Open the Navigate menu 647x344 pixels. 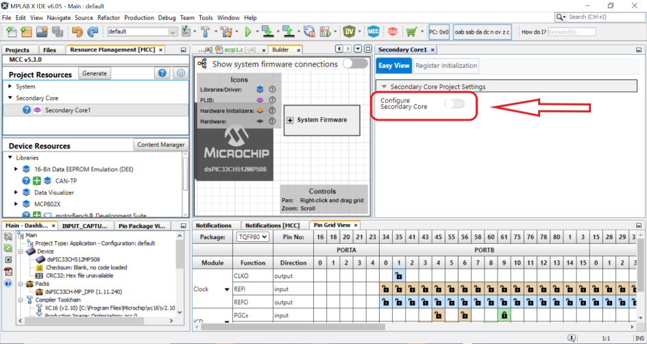click(x=58, y=18)
